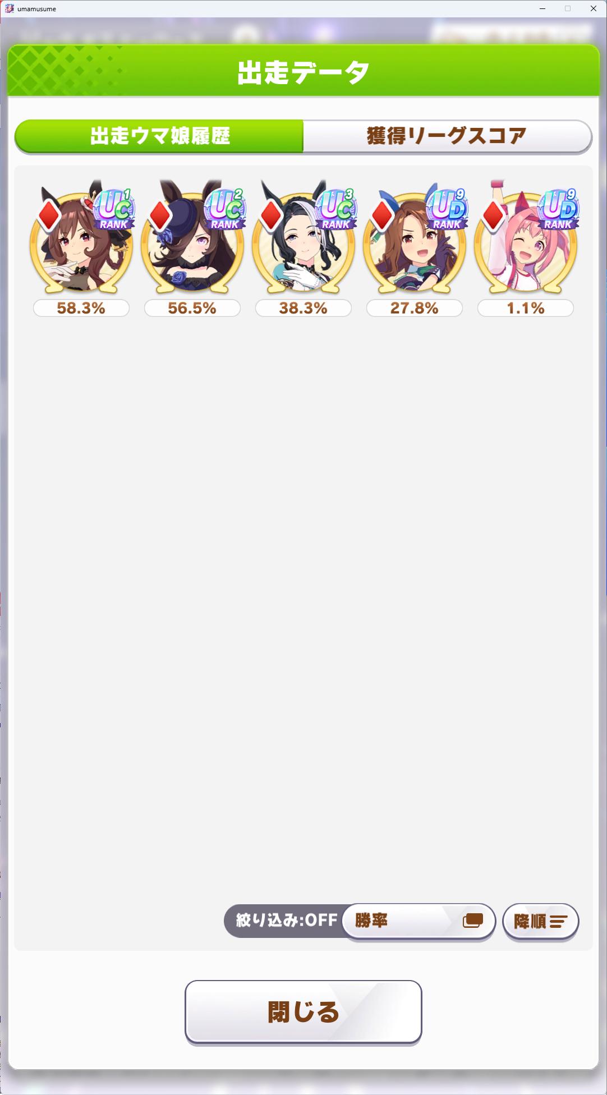Toggle the 降順 sort order button
The image size is (607, 1095).
pyautogui.click(x=540, y=921)
